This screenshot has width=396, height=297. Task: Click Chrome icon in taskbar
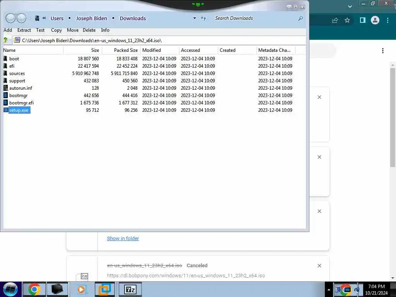click(x=34, y=289)
